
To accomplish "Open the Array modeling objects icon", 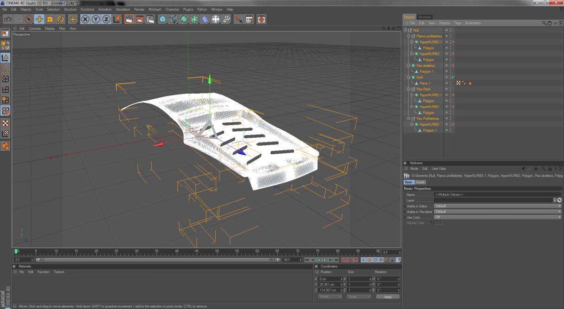I will tap(195, 19).
